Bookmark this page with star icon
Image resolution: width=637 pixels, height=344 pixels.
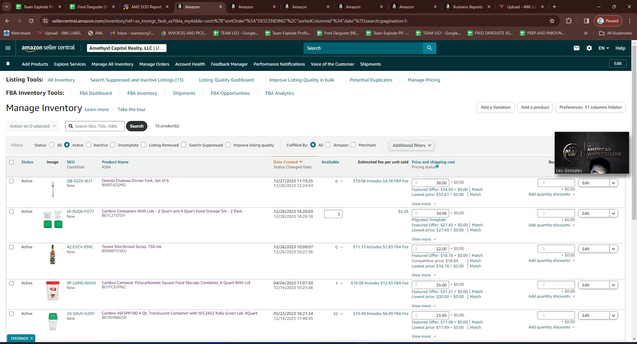552,21
